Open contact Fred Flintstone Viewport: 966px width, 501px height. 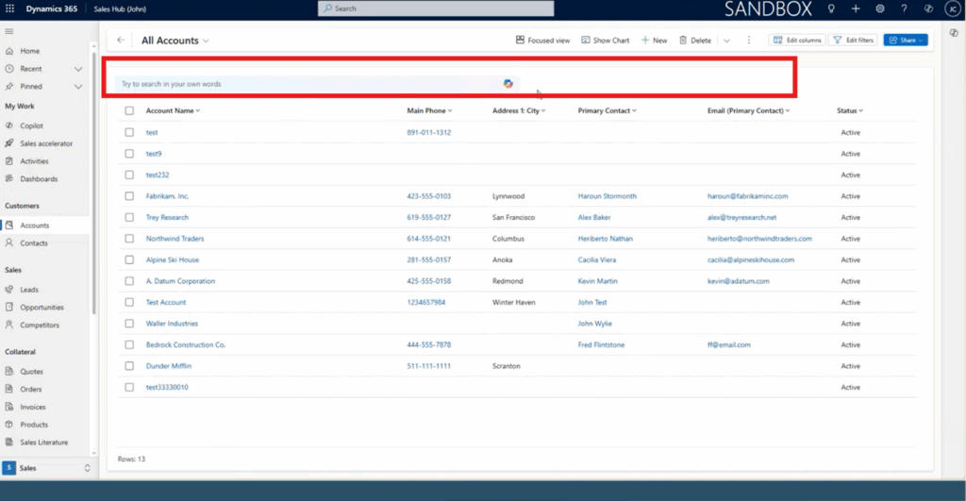click(x=601, y=345)
